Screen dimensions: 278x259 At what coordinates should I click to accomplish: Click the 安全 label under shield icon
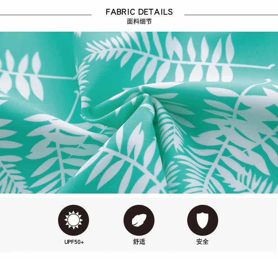coord(202,242)
